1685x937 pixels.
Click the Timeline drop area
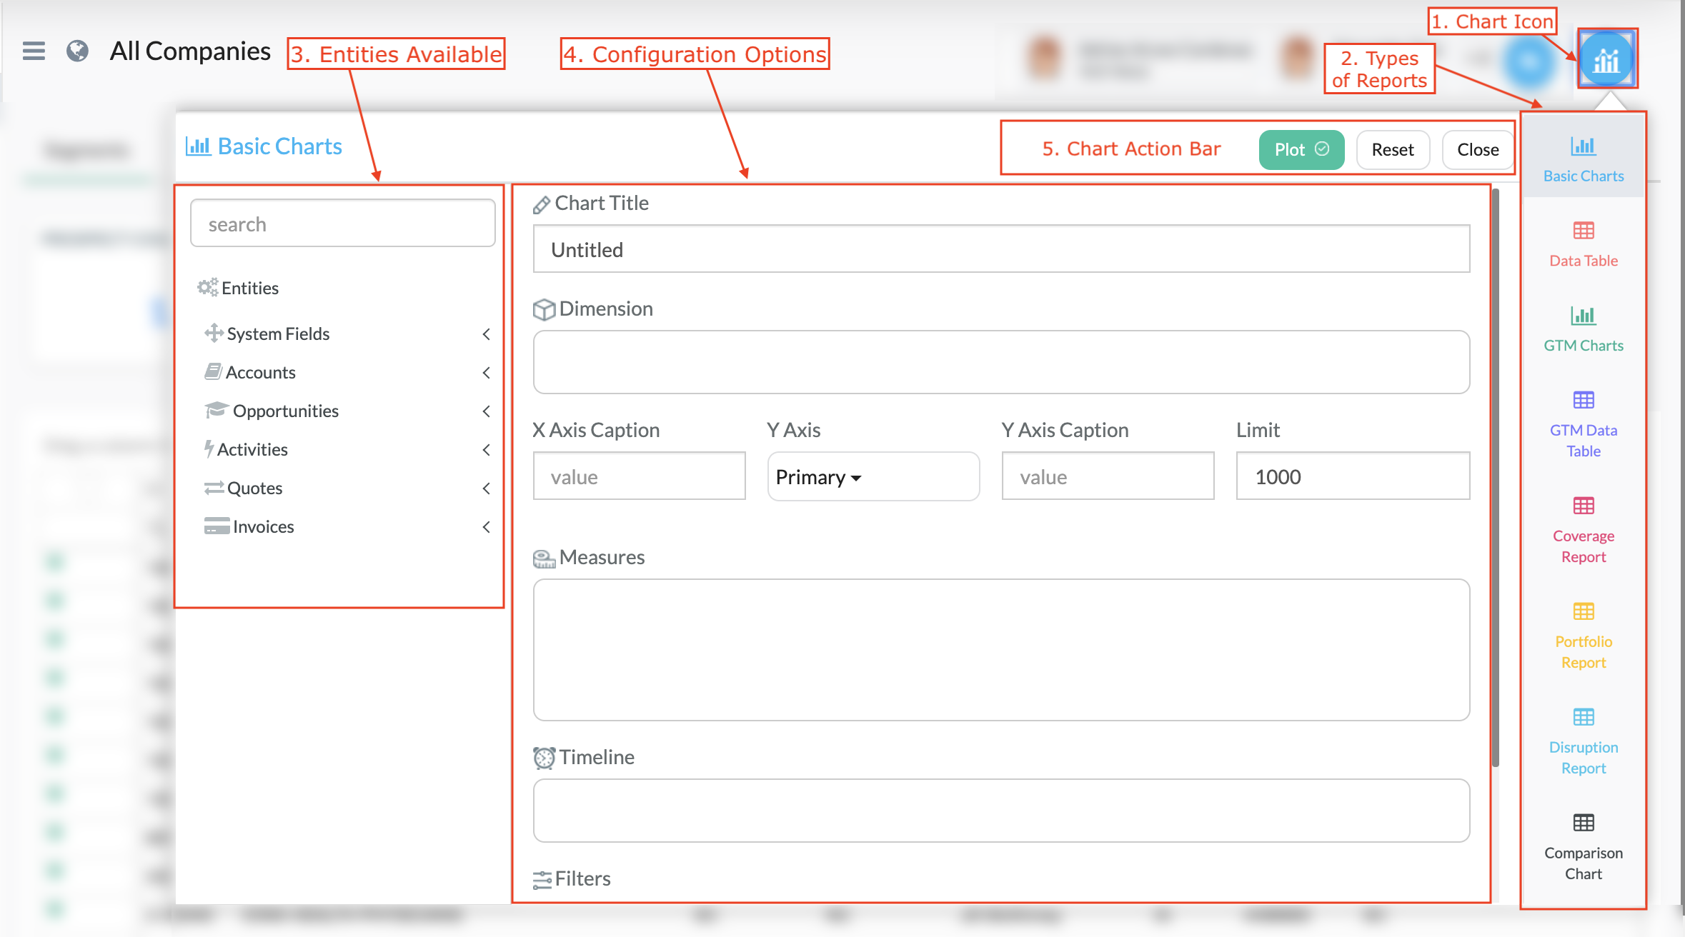click(x=1001, y=810)
